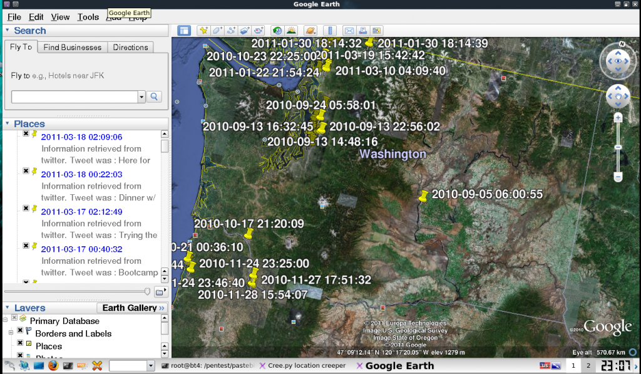Open the 2011-03-17 00:40:32 placemark link
Viewport: 641px width, 374px height.
tap(82, 249)
